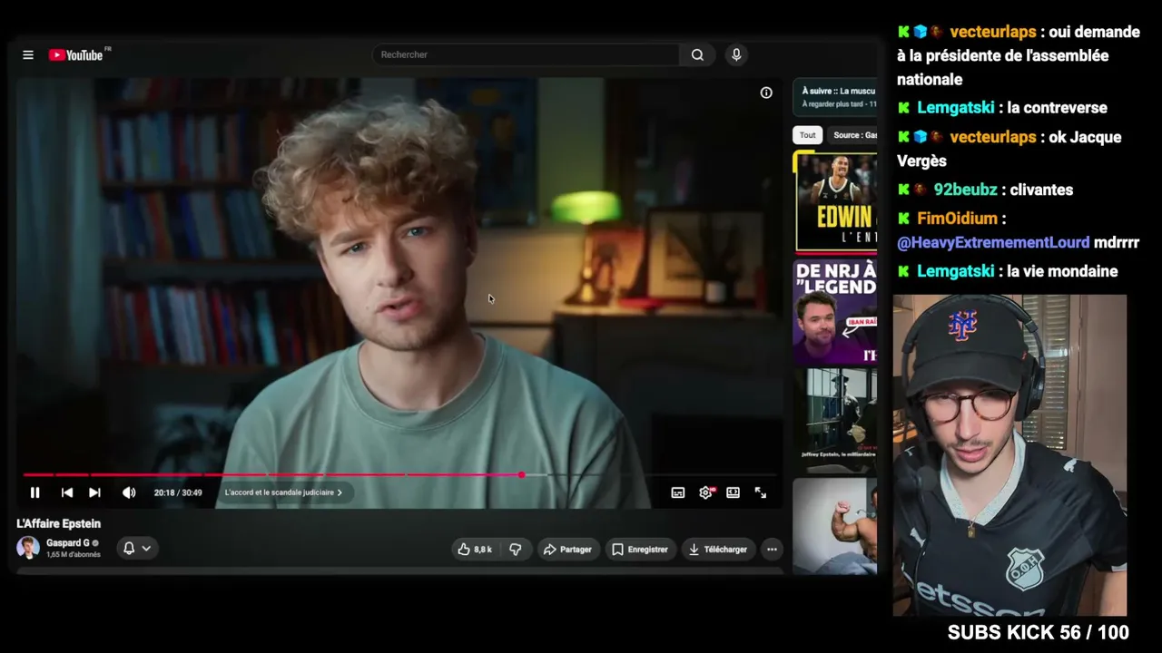
Task: Click vecteurlaps' 'ok Jacque Vergès' chat message
Action: click(x=1009, y=149)
